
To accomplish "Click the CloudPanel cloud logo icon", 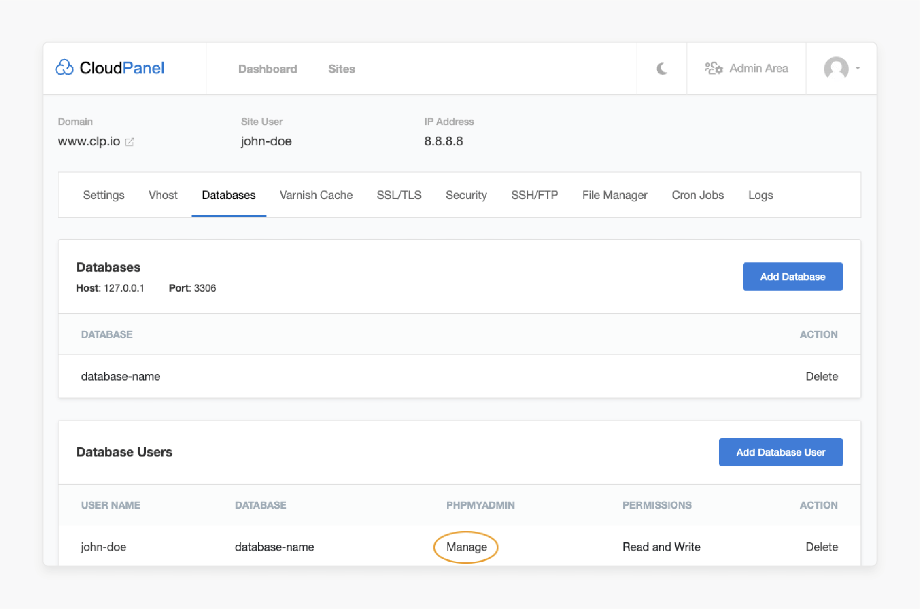I will click(65, 67).
